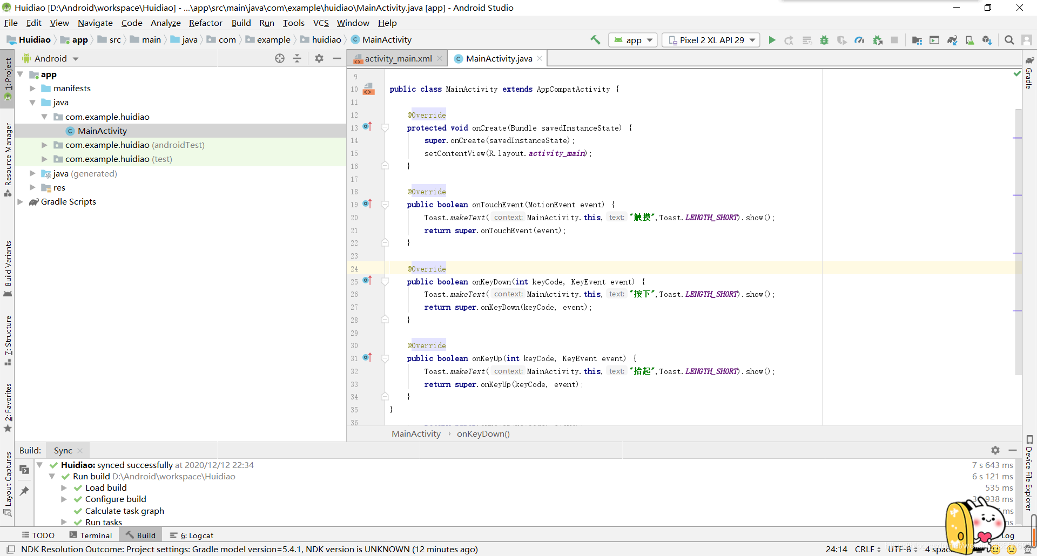Open the AVD Manager icon
The image size is (1037, 556).
(x=970, y=40)
